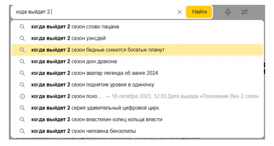Activate voice search microphone icon
Screen dimensions: 274x146
[228, 12]
